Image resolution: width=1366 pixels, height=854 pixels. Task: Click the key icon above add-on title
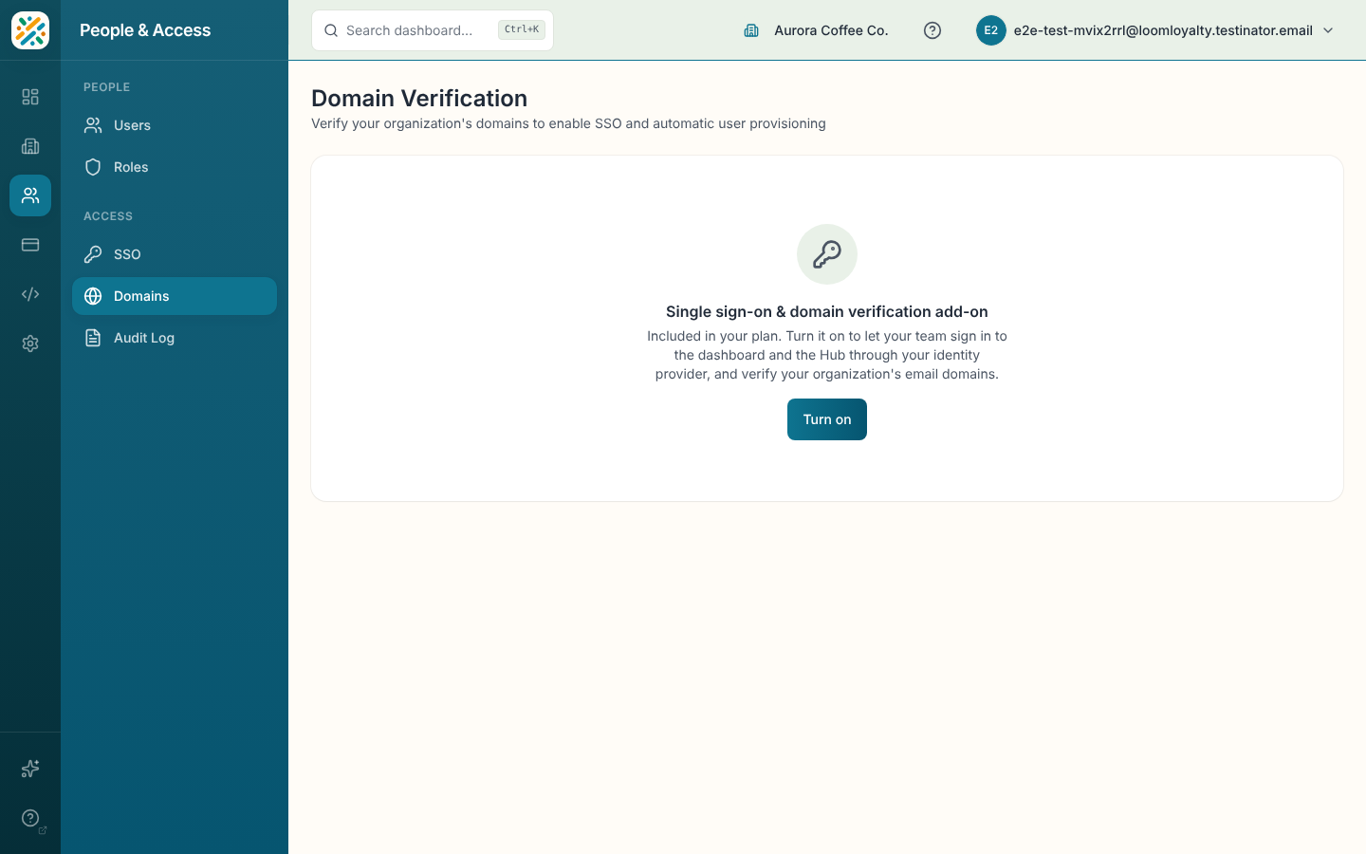(827, 254)
